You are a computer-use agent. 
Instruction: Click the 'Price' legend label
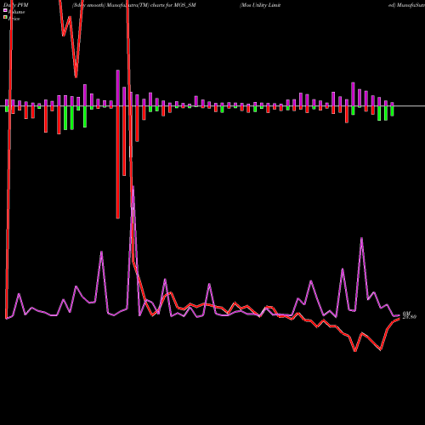[14, 19]
